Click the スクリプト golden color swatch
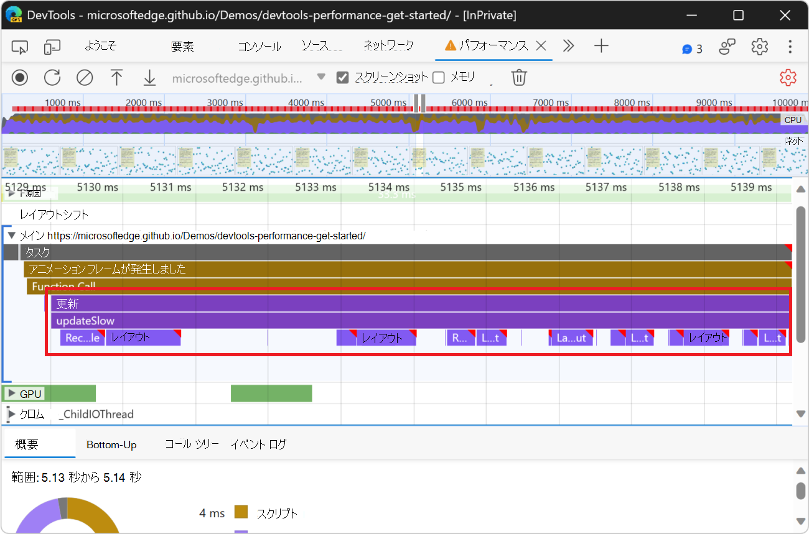The height and width of the screenshot is (534, 809). [x=241, y=512]
